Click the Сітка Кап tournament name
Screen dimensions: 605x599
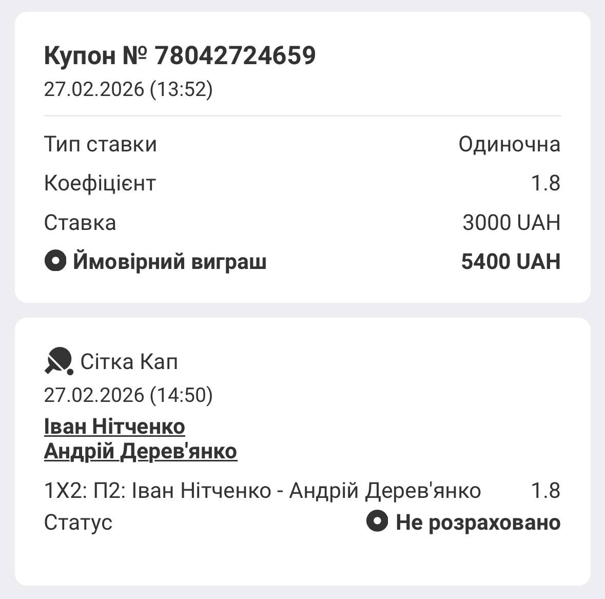point(129,362)
